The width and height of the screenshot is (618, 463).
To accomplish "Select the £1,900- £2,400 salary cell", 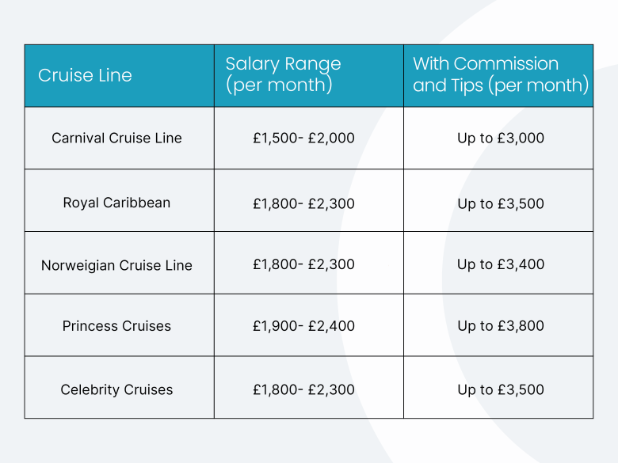I will pyautogui.click(x=309, y=325).
